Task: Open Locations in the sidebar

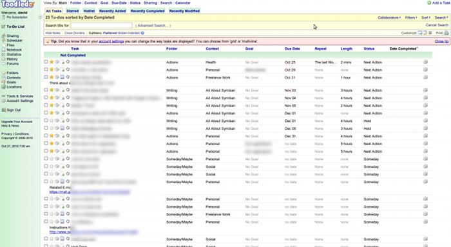Action: point(14,87)
